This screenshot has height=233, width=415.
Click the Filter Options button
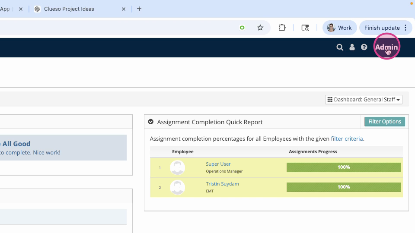[385, 122]
